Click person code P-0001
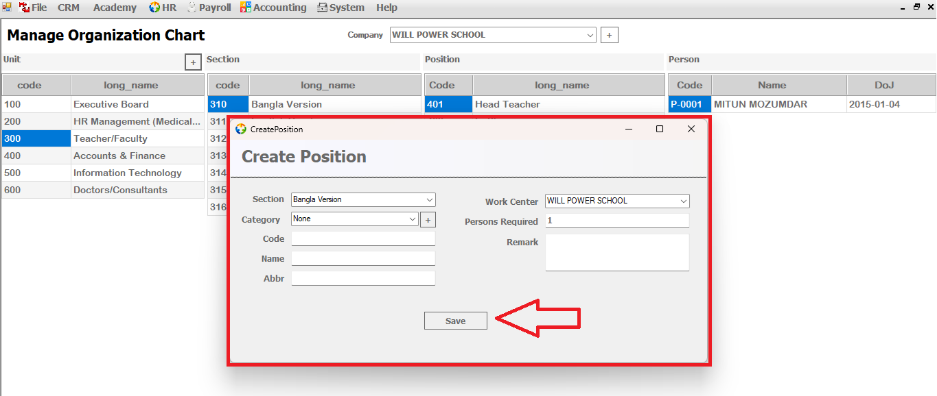 (x=690, y=104)
